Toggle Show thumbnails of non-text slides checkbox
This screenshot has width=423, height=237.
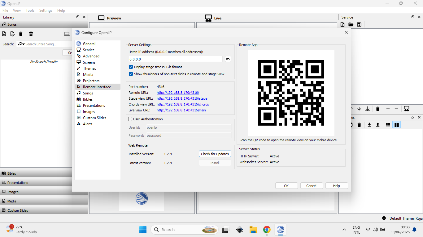[131, 74]
